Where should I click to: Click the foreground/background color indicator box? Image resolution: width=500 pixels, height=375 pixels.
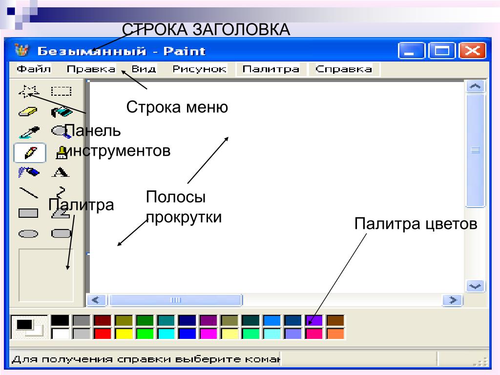click(x=29, y=327)
